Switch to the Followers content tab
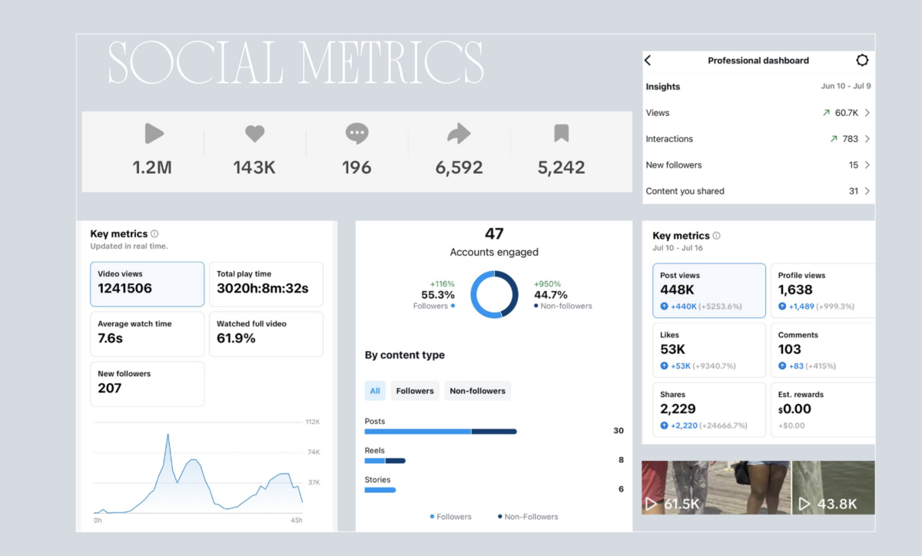Viewport: 922px width, 556px height. [x=415, y=391]
